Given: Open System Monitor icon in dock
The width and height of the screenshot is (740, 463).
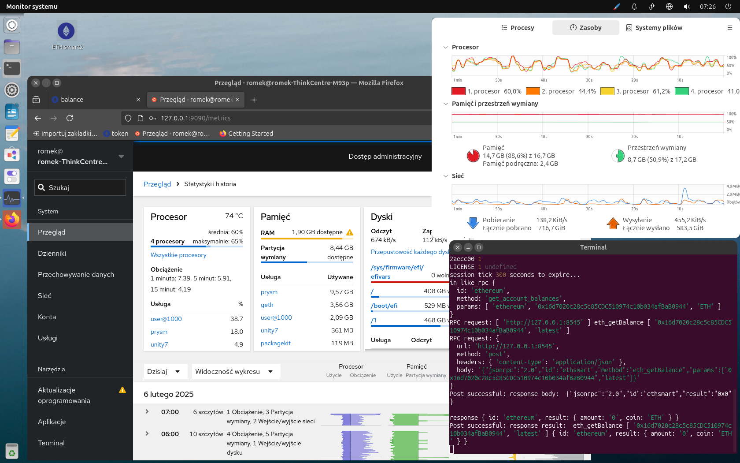Looking at the screenshot, I should (x=12, y=198).
